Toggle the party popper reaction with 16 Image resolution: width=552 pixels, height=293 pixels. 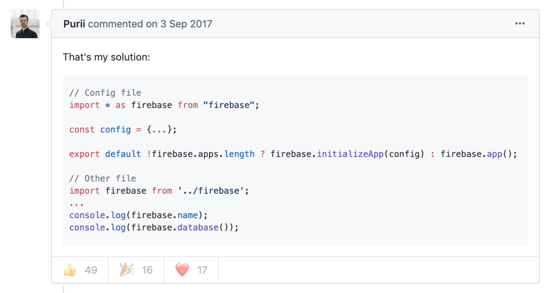(x=136, y=270)
